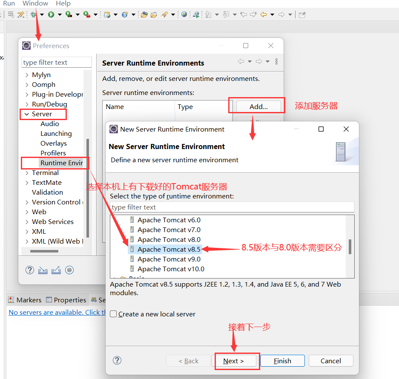Open the Window menu

[35, 3]
